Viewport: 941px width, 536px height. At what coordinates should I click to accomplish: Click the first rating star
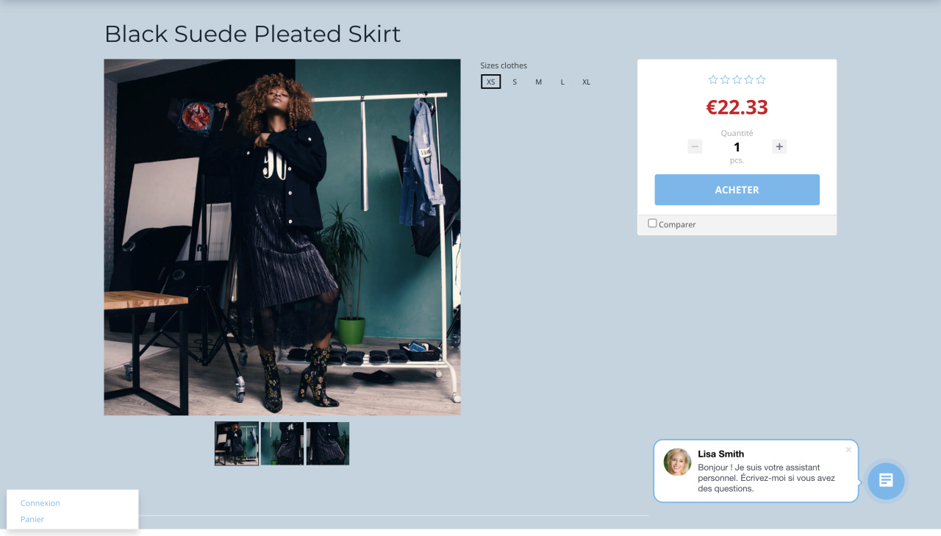[x=713, y=79]
